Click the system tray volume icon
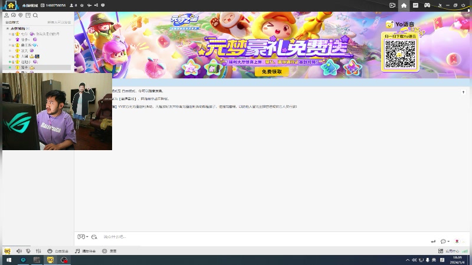 [414, 260]
